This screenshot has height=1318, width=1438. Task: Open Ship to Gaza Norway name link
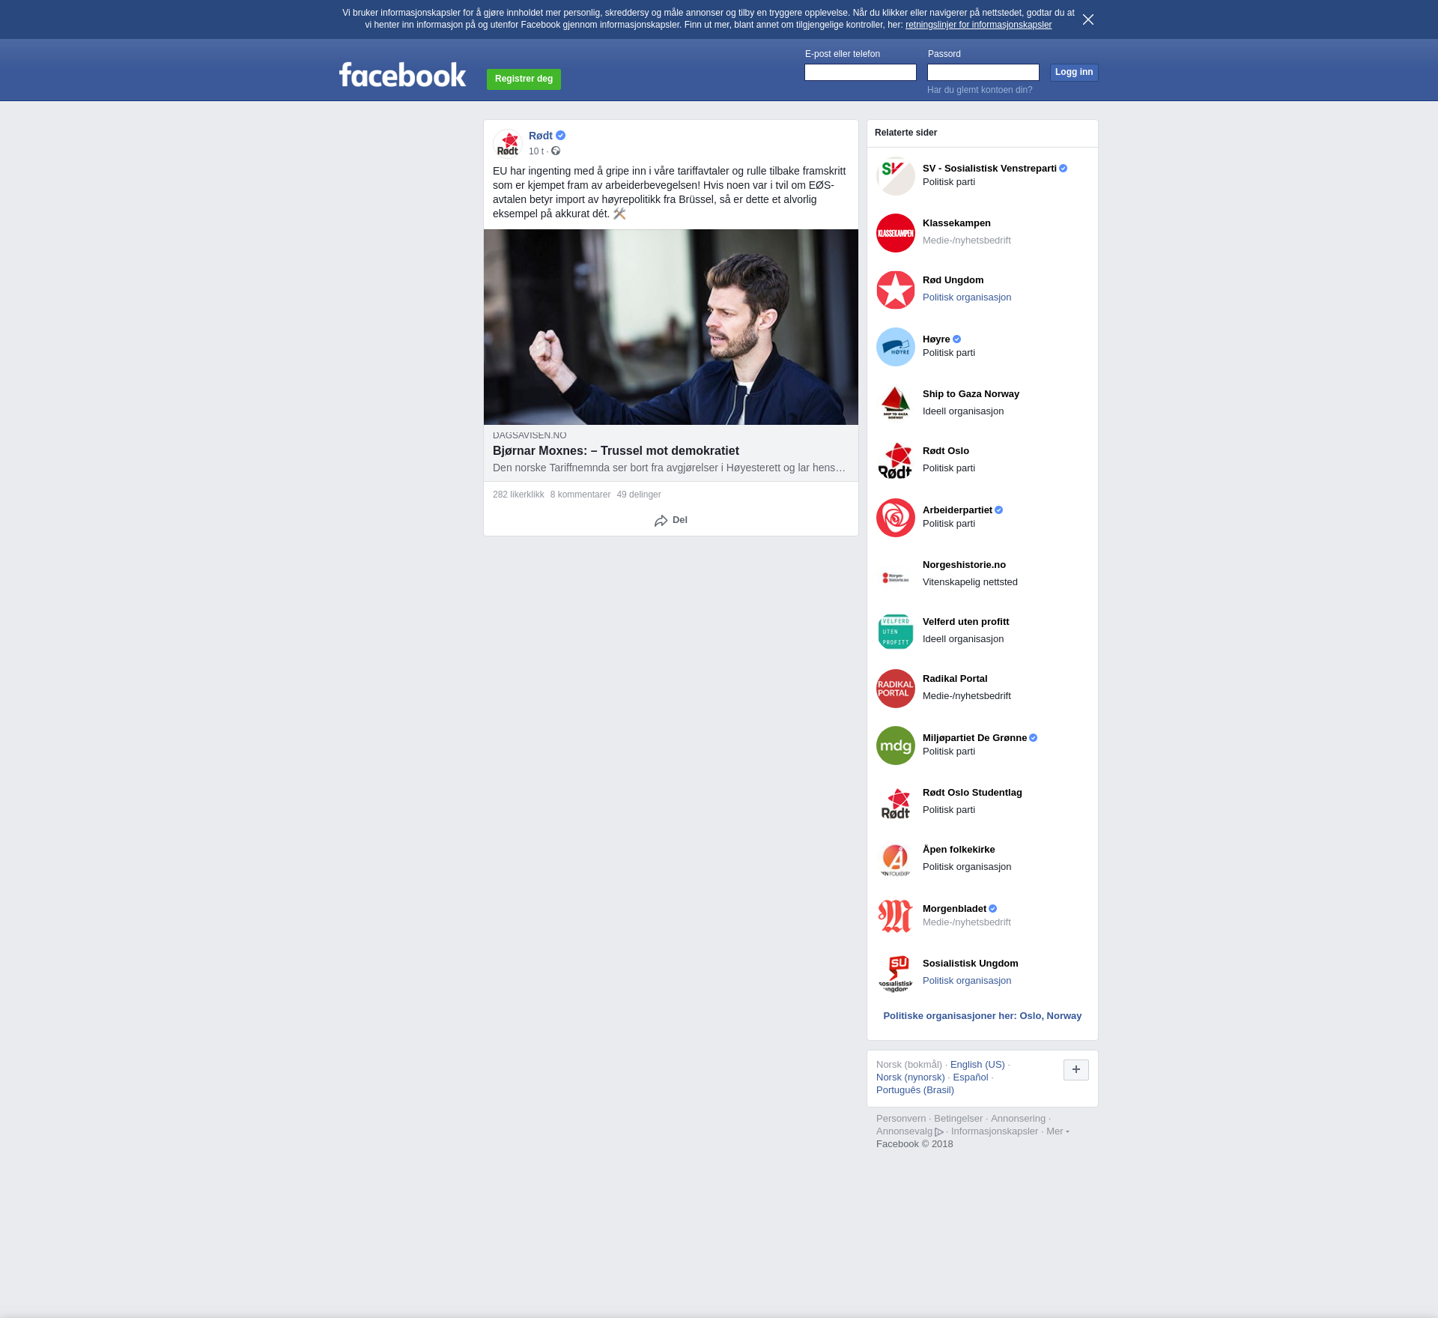click(971, 394)
